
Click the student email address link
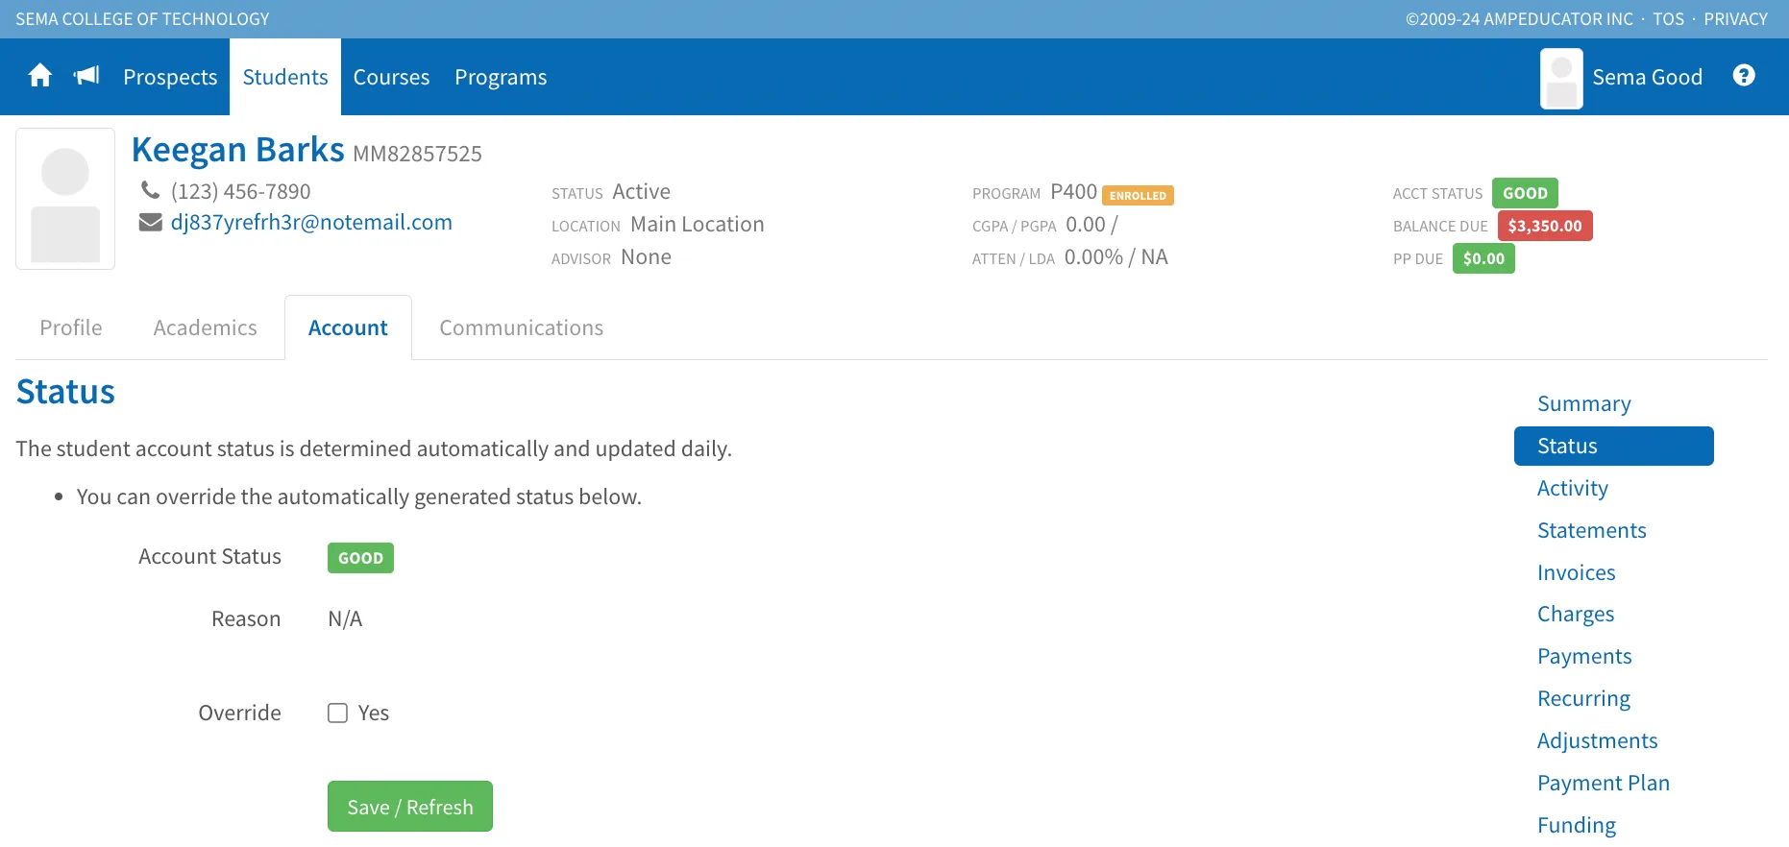[x=311, y=222]
